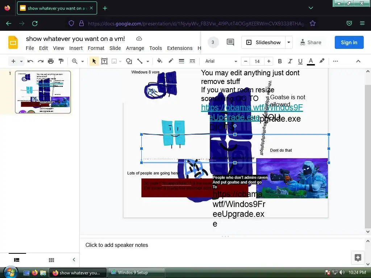Click the new slide plus button
The height and width of the screenshot is (278, 371).
[x=13, y=61]
